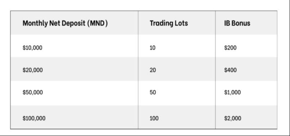Click the MND abbreviation in parentheses
This screenshot has height=136, width=290.
[97, 23]
